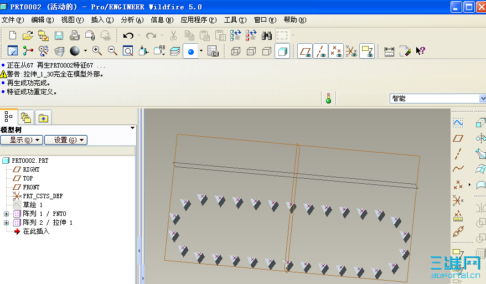Viewport: 486px width, 284px height.
Task: Send the model as a mail attachment
Action: [90, 35]
